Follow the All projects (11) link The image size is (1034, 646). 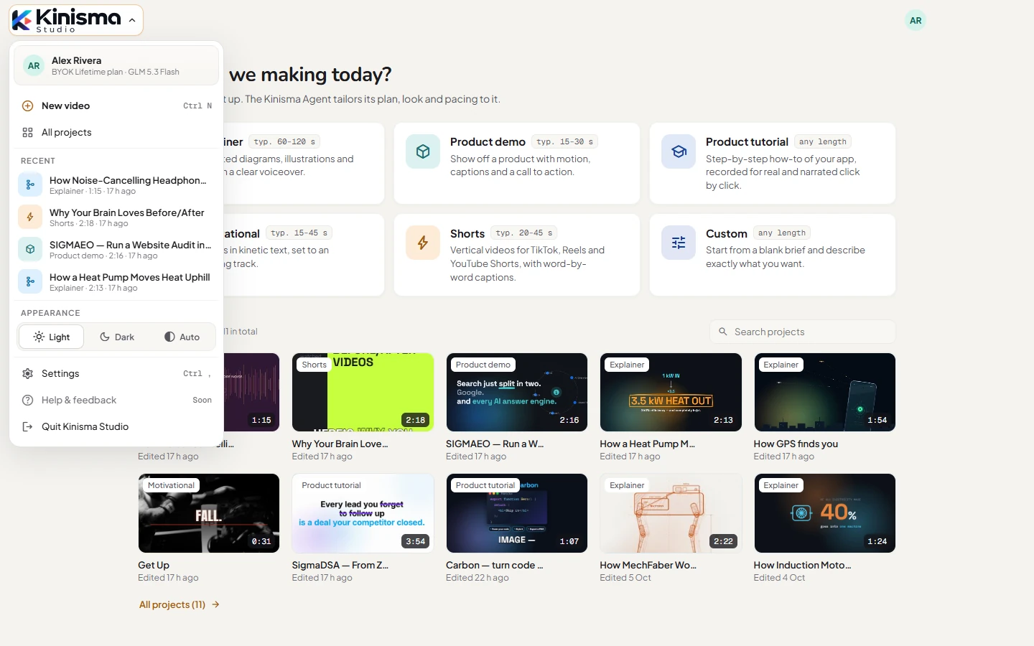(180, 604)
